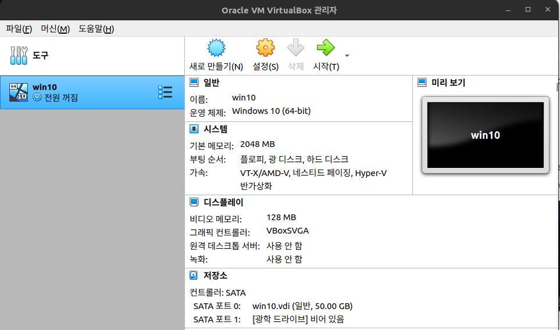560x330 pixels.
Task: Open the 시스템 section header link
Action: 215,129
